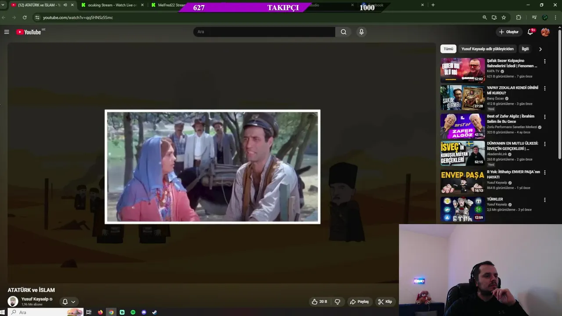
Task: Open the TÜRKLER video thumbnail
Action: (x=463, y=208)
